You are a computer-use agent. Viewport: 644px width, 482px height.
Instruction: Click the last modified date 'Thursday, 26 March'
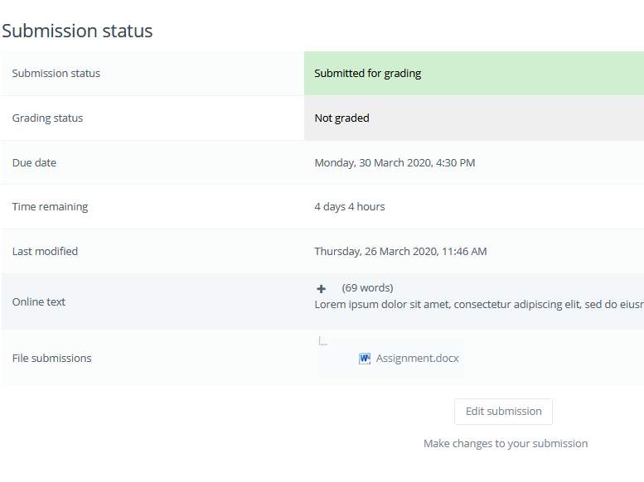pos(400,252)
